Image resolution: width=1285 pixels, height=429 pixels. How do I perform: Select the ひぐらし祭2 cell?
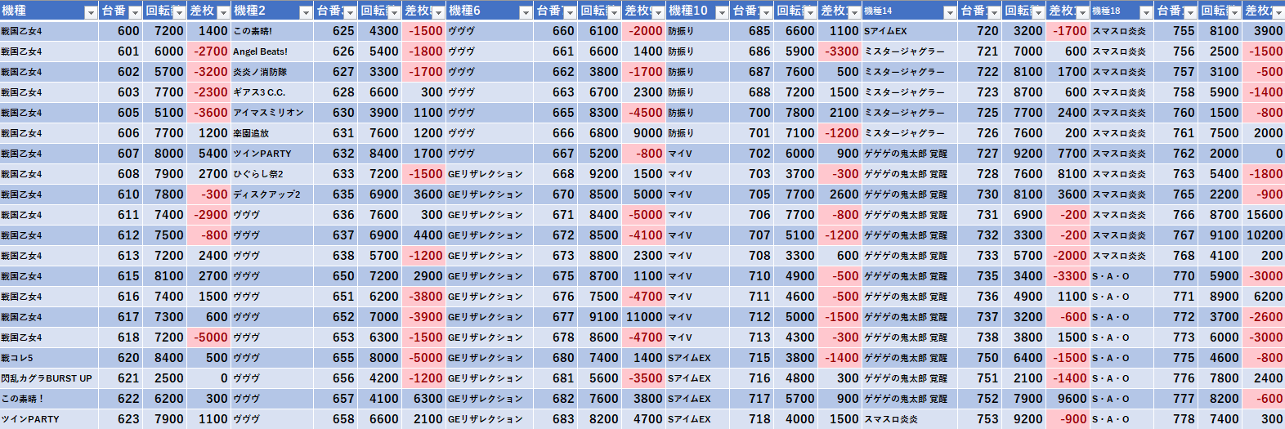(272, 174)
